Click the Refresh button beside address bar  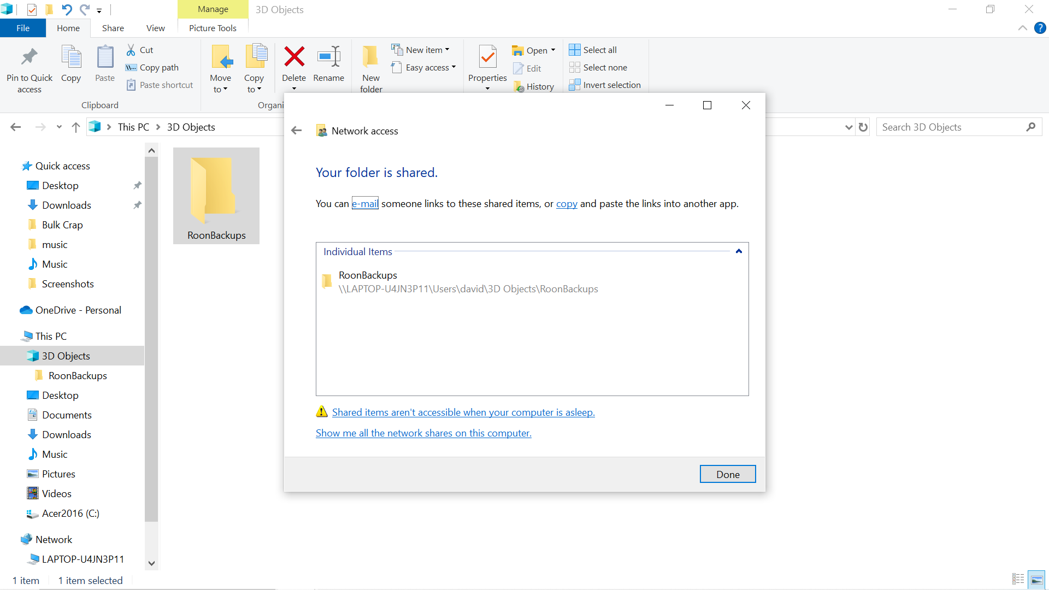click(x=863, y=127)
